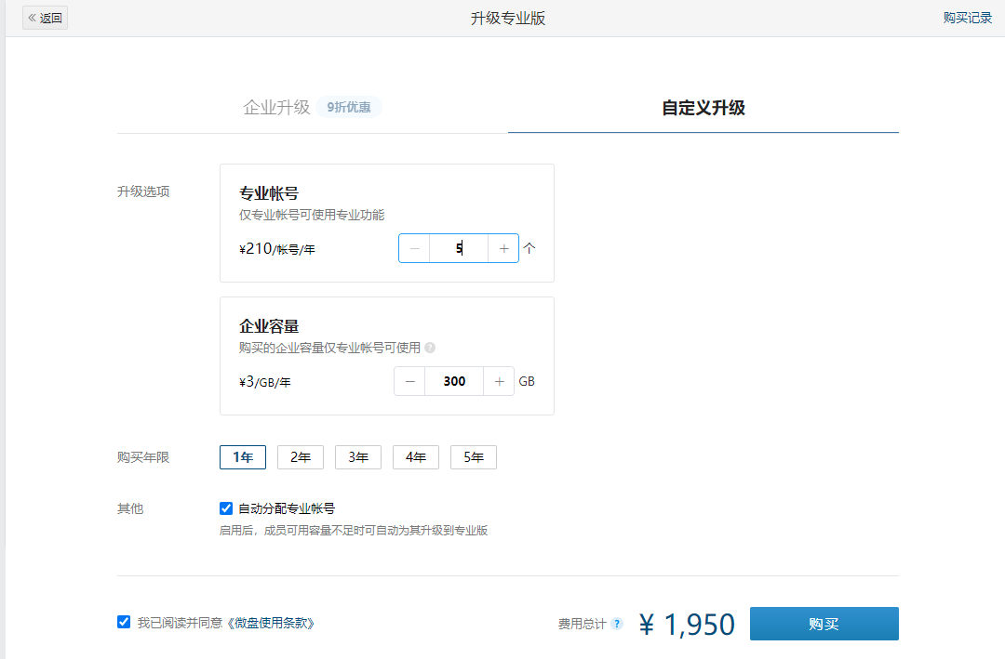Switch to the 企业升级 tab
1005x659 pixels.
pyautogui.click(x=276, y=106)
